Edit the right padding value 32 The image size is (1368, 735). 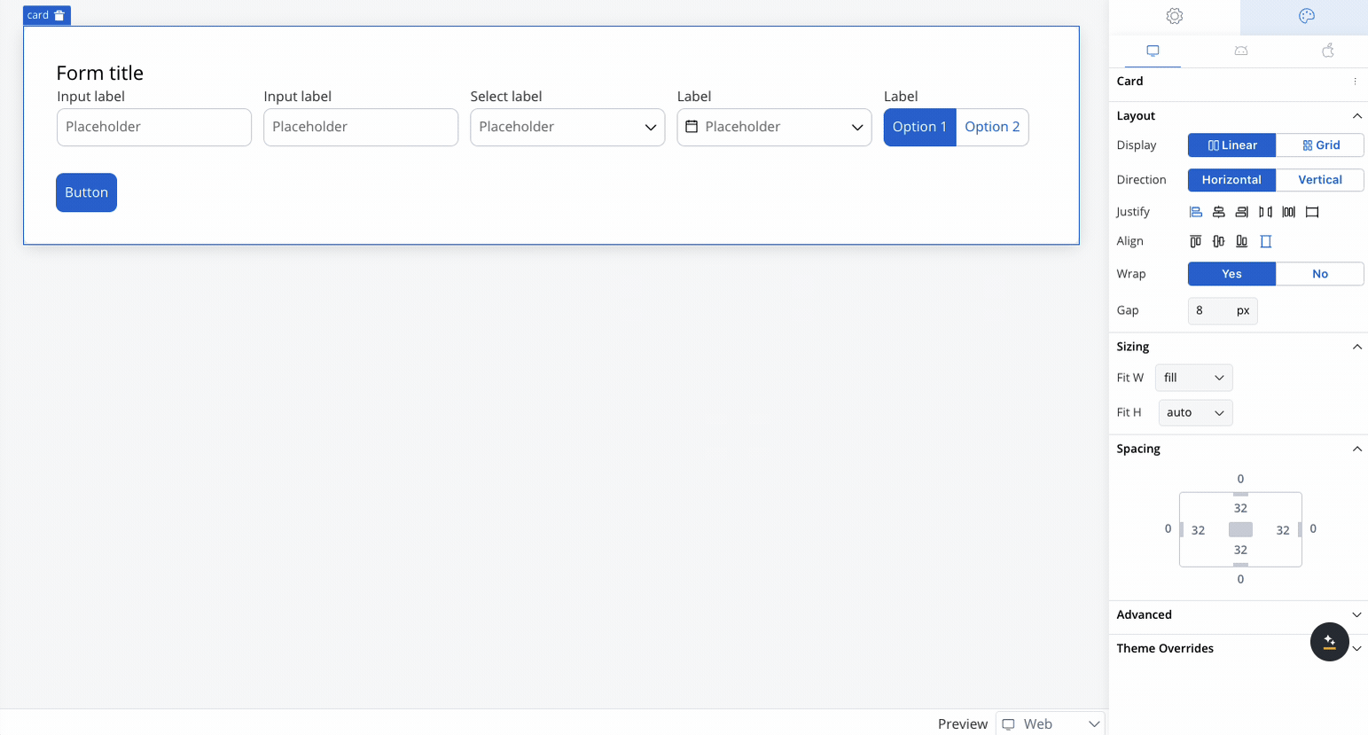(x=1283, y=530)
